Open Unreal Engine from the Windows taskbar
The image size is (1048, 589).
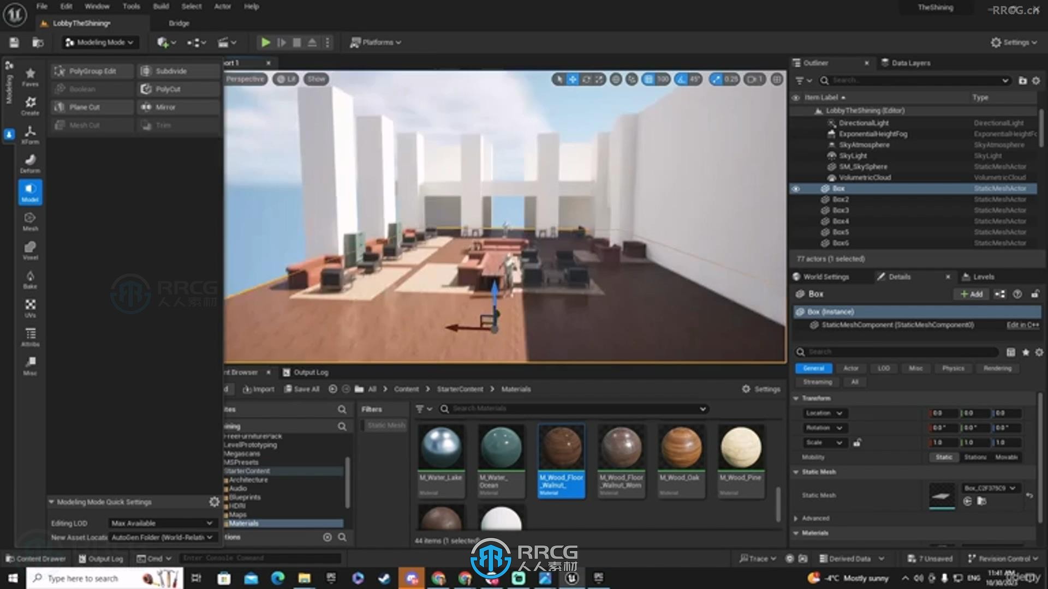point(571,578)
